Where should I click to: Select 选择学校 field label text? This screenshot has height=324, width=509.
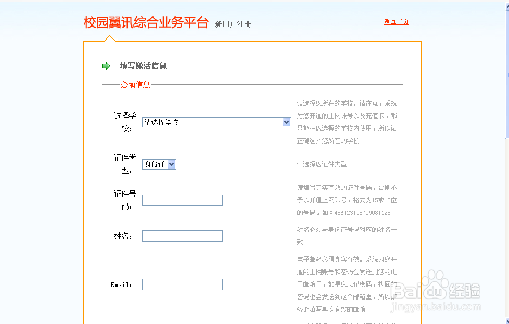(x=125, y=122)
